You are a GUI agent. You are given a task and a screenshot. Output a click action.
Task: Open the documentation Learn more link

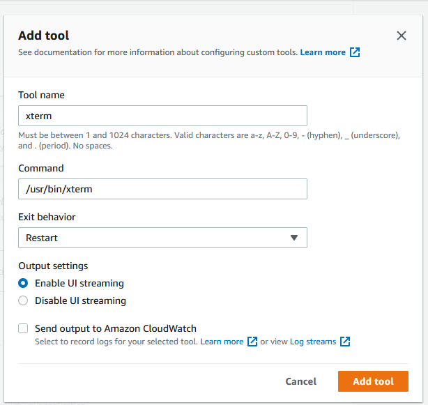(x=323, y=52)
